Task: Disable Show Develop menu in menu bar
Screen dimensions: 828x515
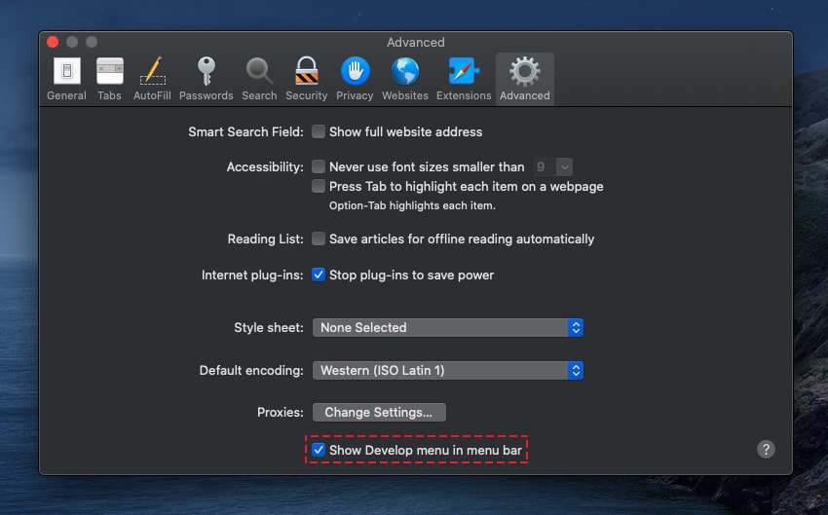Action: pyautogui.click(x=319, y=450)
